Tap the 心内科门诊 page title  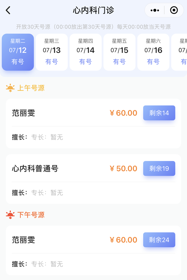93,10
